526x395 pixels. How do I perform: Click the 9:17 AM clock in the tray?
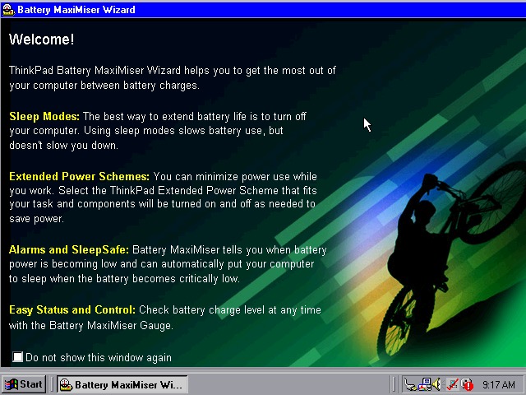(499, 384)
